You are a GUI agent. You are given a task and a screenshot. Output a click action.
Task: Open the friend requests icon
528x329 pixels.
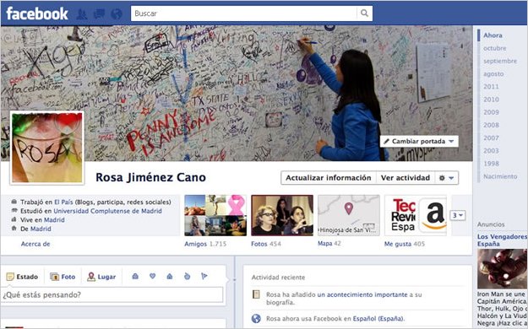82,14
